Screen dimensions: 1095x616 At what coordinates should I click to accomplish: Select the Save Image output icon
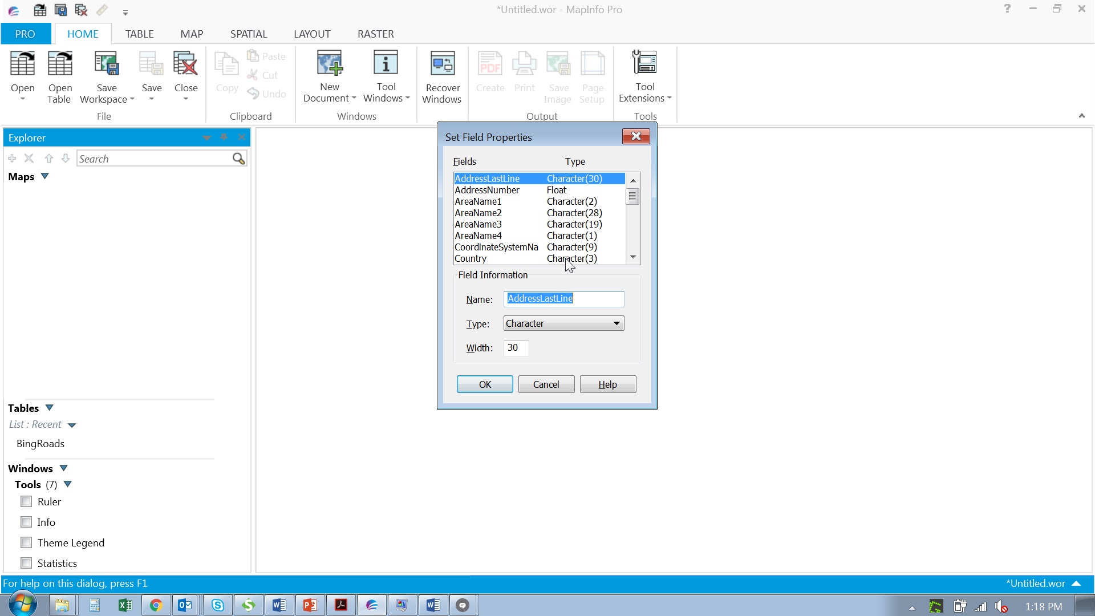click(x=558, y=76)
